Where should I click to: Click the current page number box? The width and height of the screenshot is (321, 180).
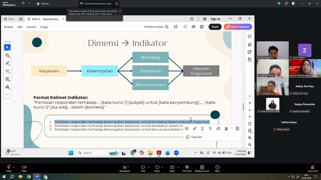[x=250, y=96]
